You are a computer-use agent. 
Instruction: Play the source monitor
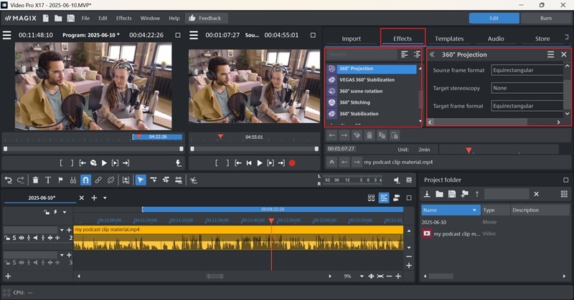pos(260,163)
